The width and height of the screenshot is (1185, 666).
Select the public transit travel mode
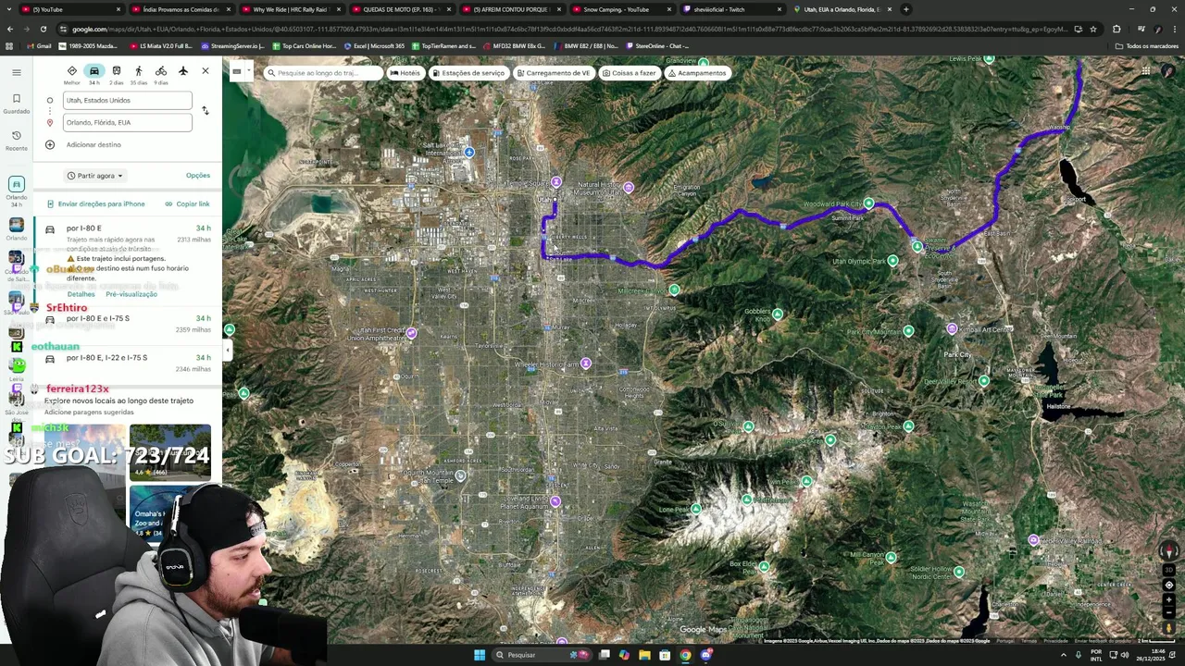[117, 75]
